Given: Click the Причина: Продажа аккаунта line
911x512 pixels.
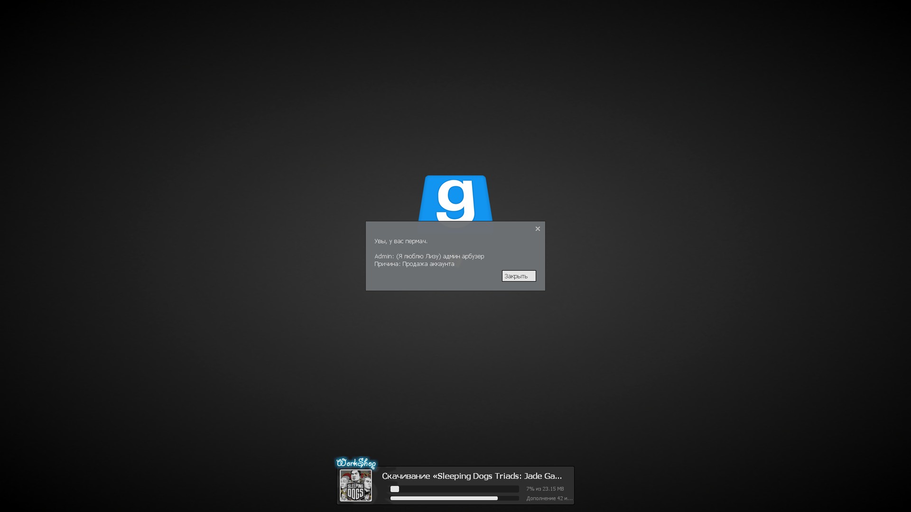Looking at the screenshot, I should click(x=414, y=264).
